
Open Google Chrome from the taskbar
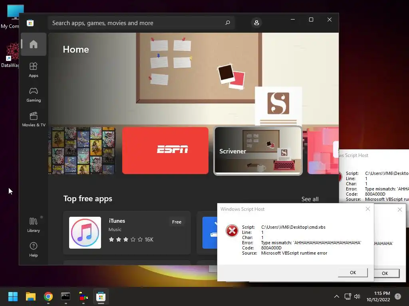click(x=48, y=296)
